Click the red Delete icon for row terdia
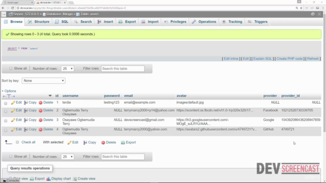 (41, 103)
